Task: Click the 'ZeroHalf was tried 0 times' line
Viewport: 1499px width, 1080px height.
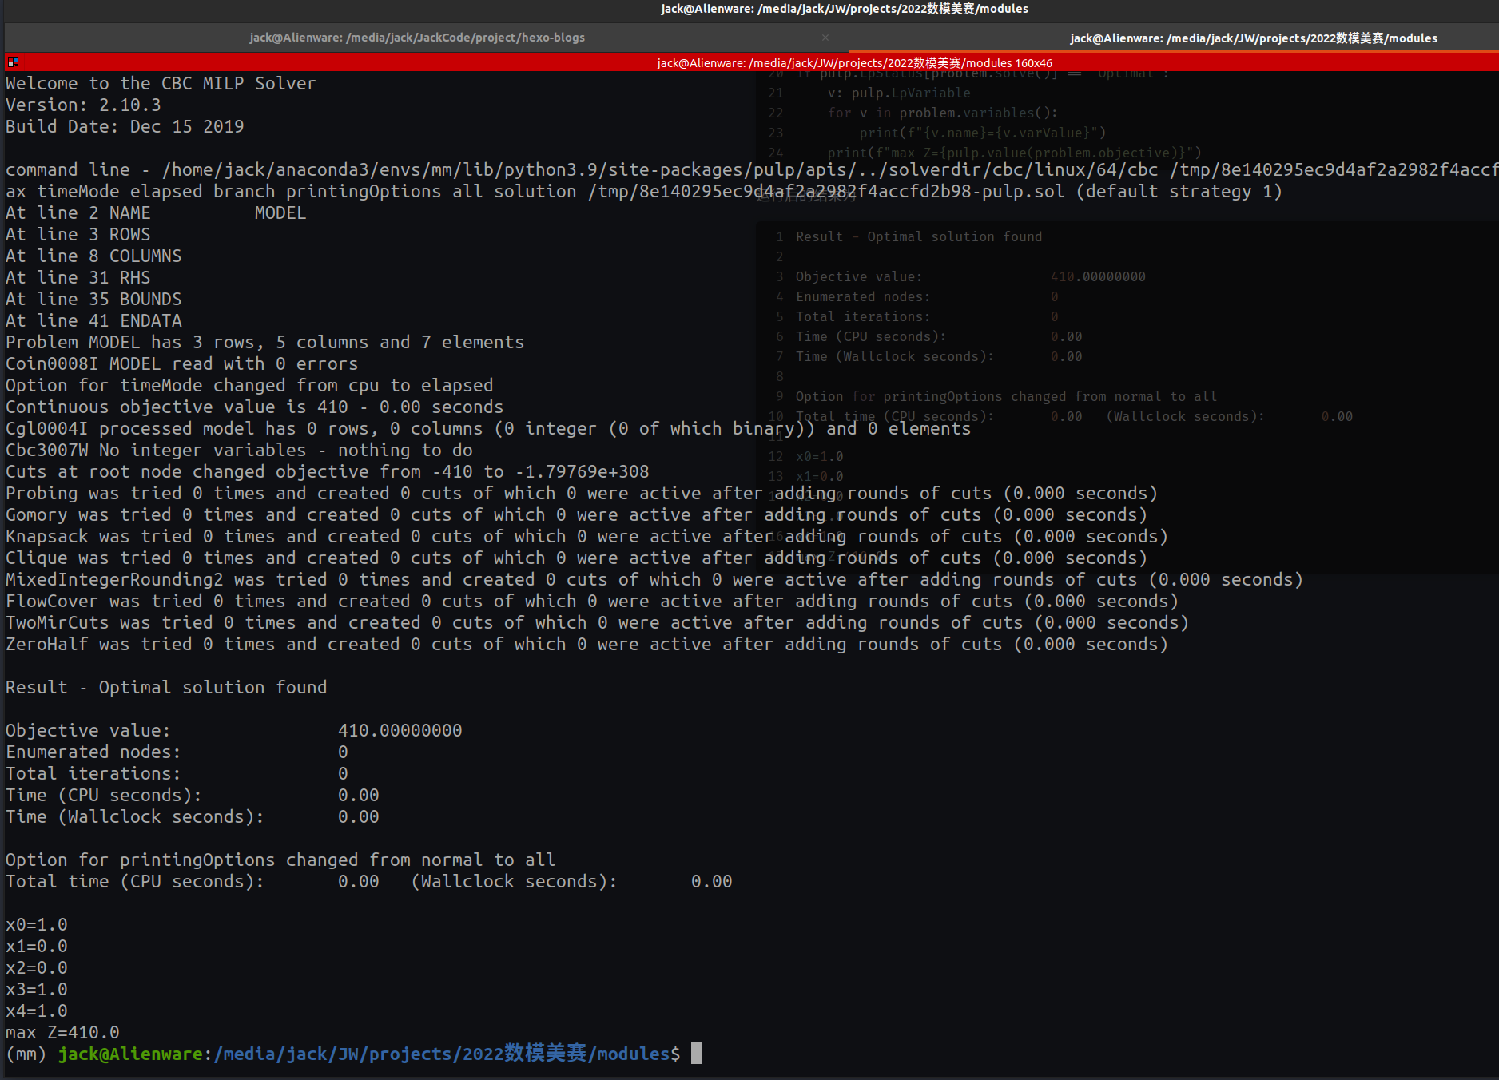Action: [x=587, y=645]
